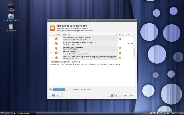Open the Wi-Fi network tray icon
Image resolution: width=184 pixels, height=115 pixels.
click(x=161, y=113)
